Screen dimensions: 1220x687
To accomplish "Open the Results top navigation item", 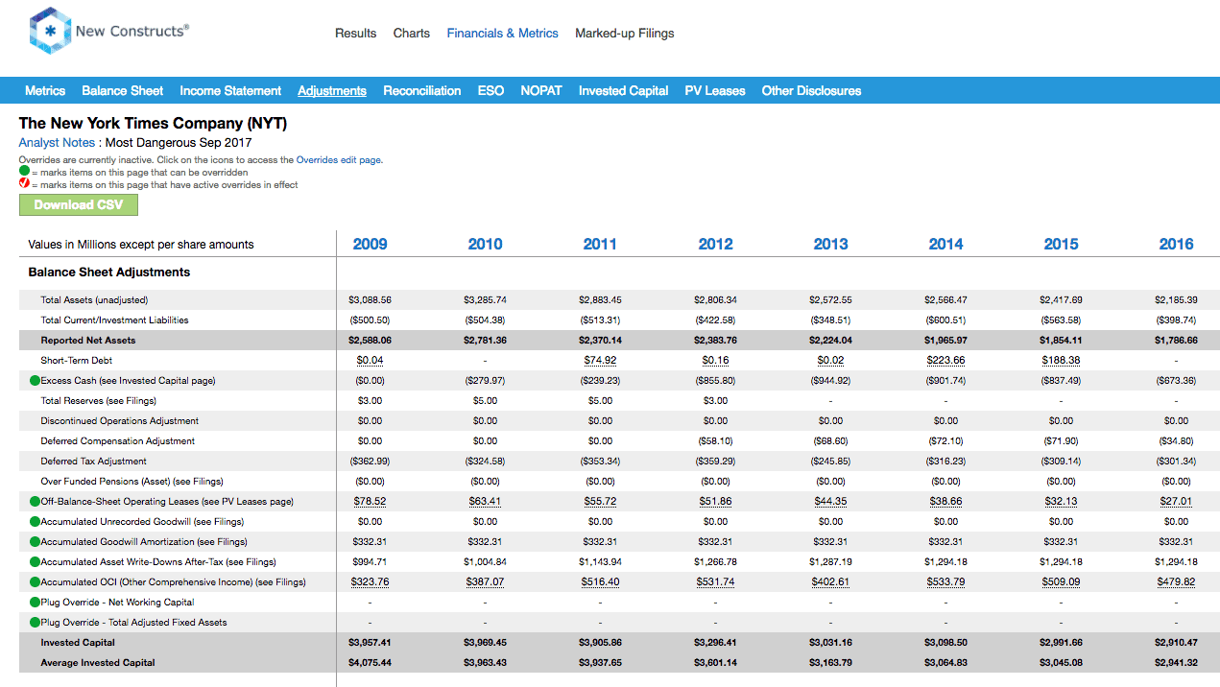I will point(355,34).
